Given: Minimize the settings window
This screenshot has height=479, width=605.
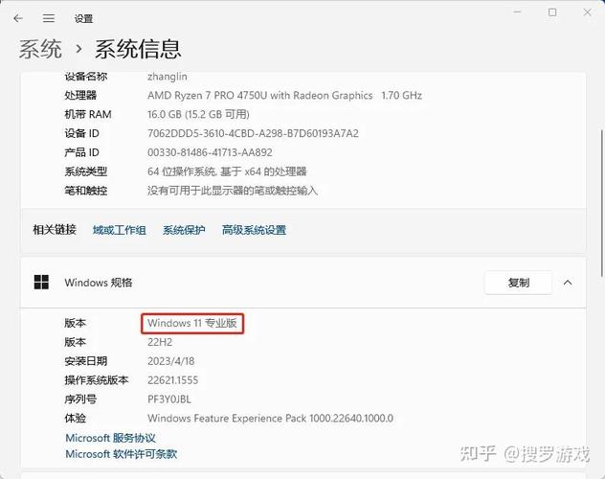Looking at the screenshot, I should click(x=517, y=12).
